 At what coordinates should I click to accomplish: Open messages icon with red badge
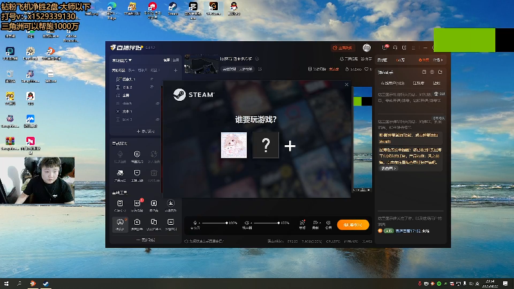point(385,48)
